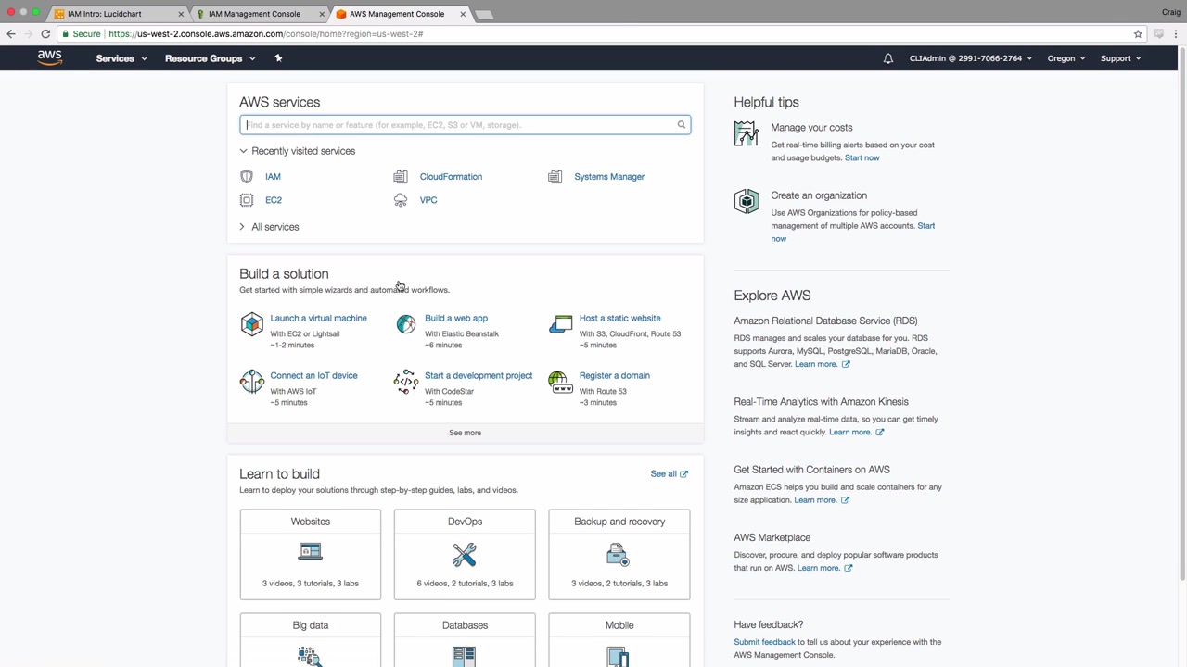The width and height of the screenshot is (1187, 667).
Task: Click the Create an organization icon
Action: [x=747, y=201]
